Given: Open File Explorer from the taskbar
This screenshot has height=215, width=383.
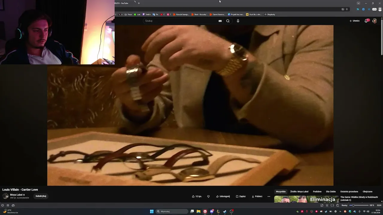Looking at the screenshot, I should pyautogui.click(x=198, y=211).
